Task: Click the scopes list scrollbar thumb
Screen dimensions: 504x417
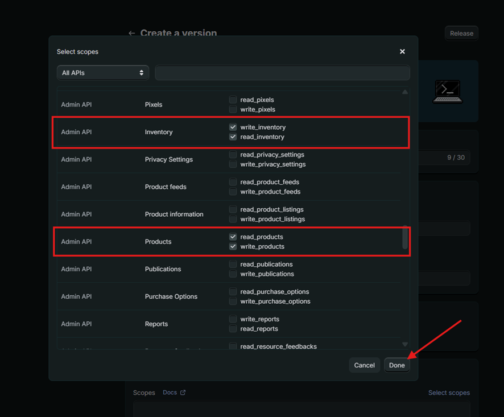Action: pos(405,237)
